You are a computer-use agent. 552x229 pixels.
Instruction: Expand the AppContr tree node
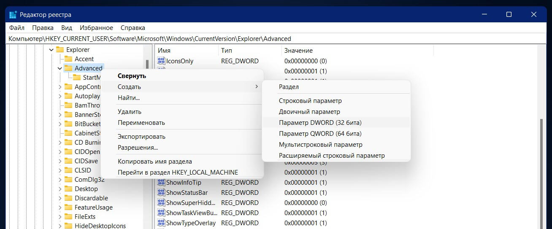point(60,87)
